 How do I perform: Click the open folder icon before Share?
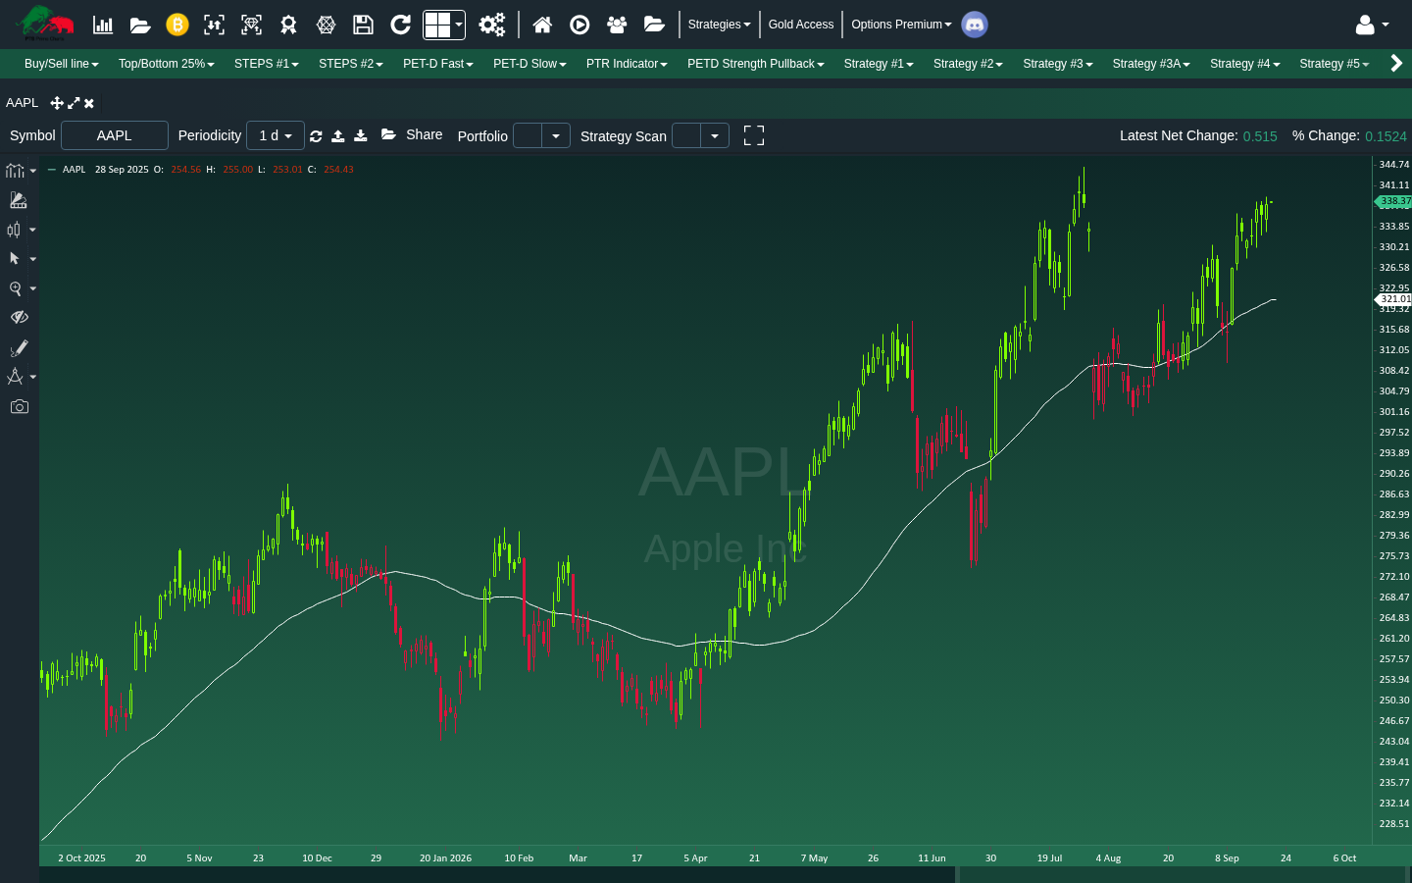[x=388, y=134]
